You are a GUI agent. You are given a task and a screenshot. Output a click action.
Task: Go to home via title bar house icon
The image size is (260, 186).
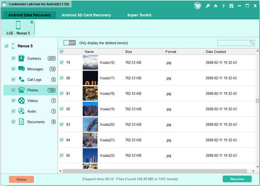point(215,6)
